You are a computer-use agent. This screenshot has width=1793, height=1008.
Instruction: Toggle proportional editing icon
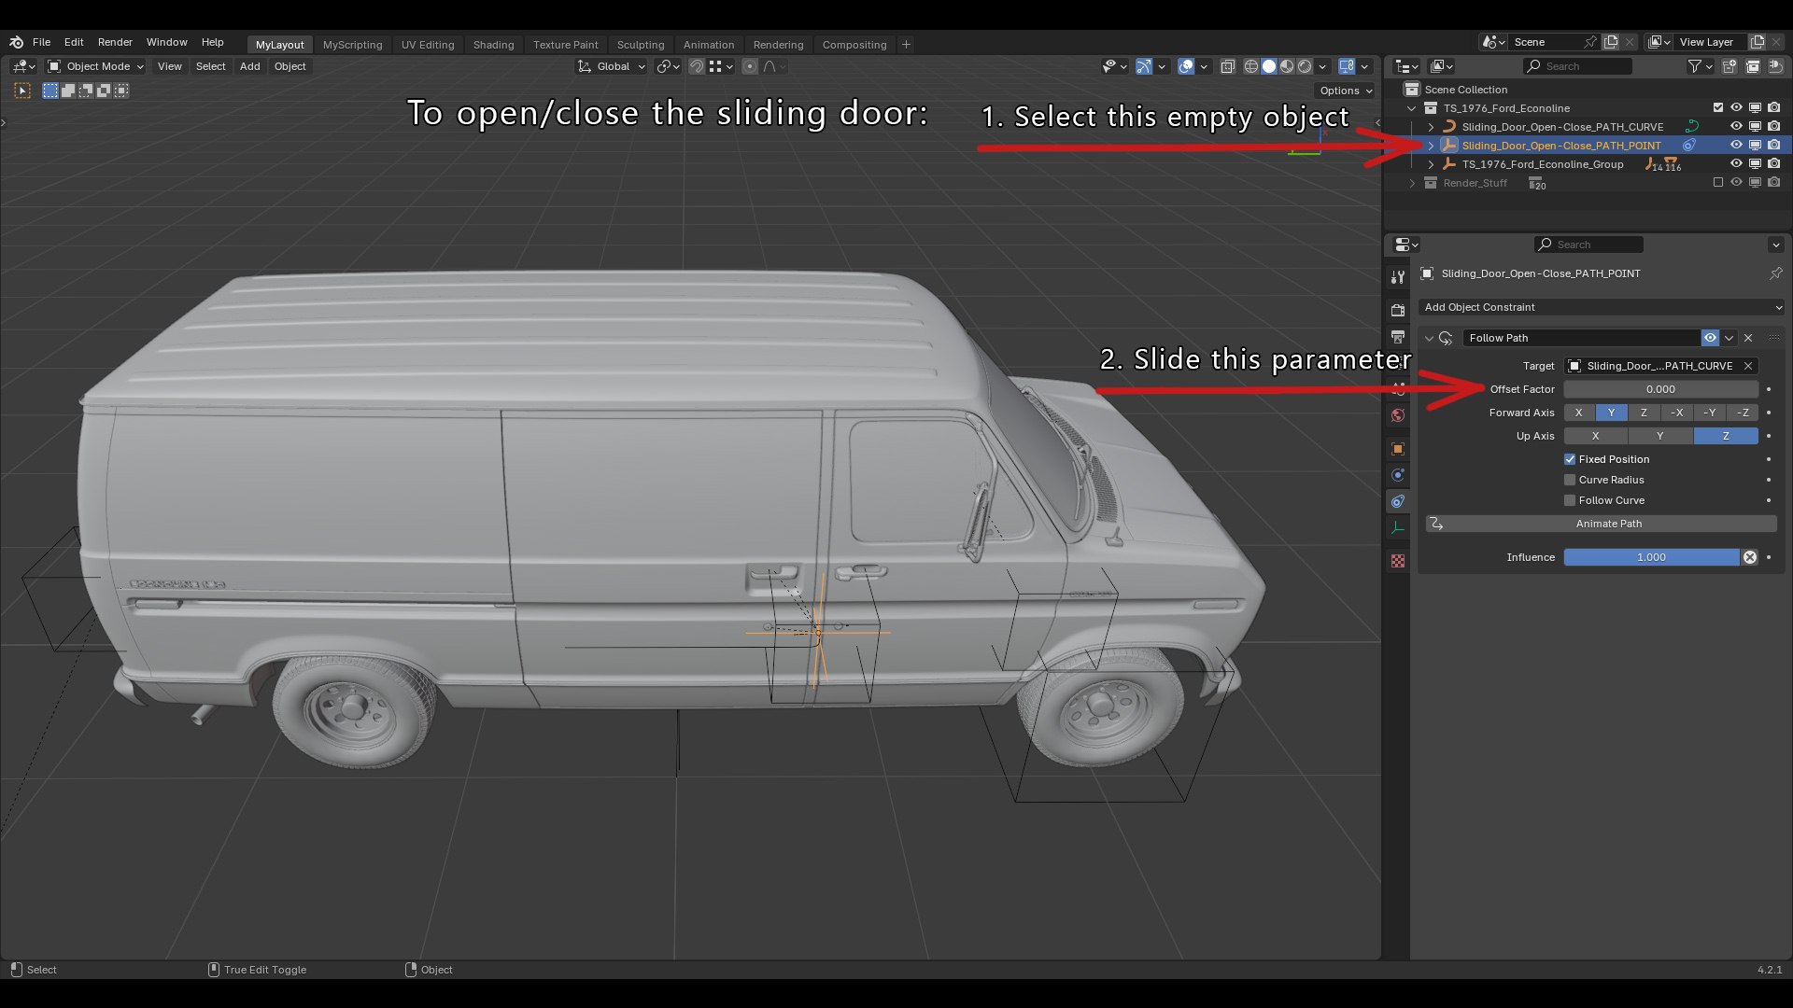pos(750,66)
